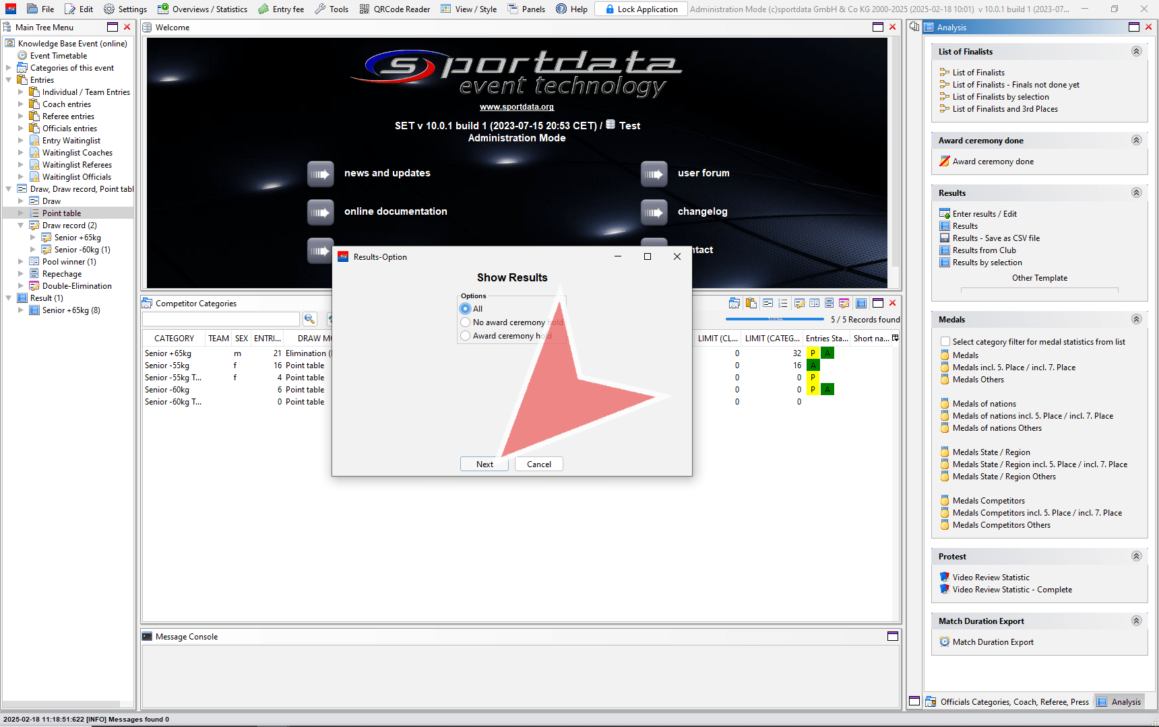This screenshot has width=1159, height=727.
Task: Click the changelog arrow icon
Action: pyautogui.click(x=654, y=212)
